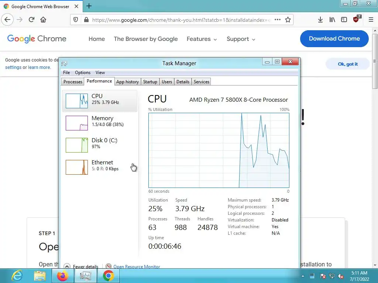Show hidden tray icons arrow
The width and height of the screenshot is (378, 283).
(303, 276)
